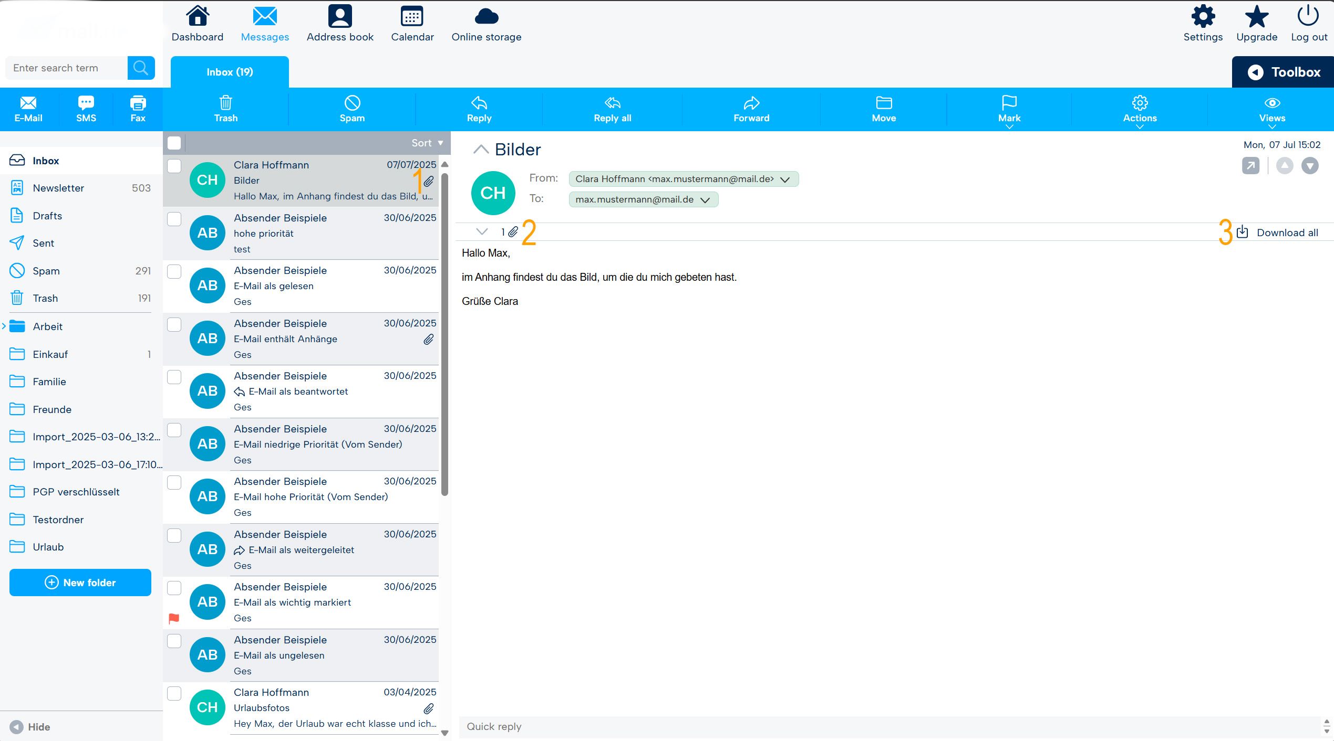Click the New folder button
The height and width of the screenshot is (741, 1334).
(80, 583)
